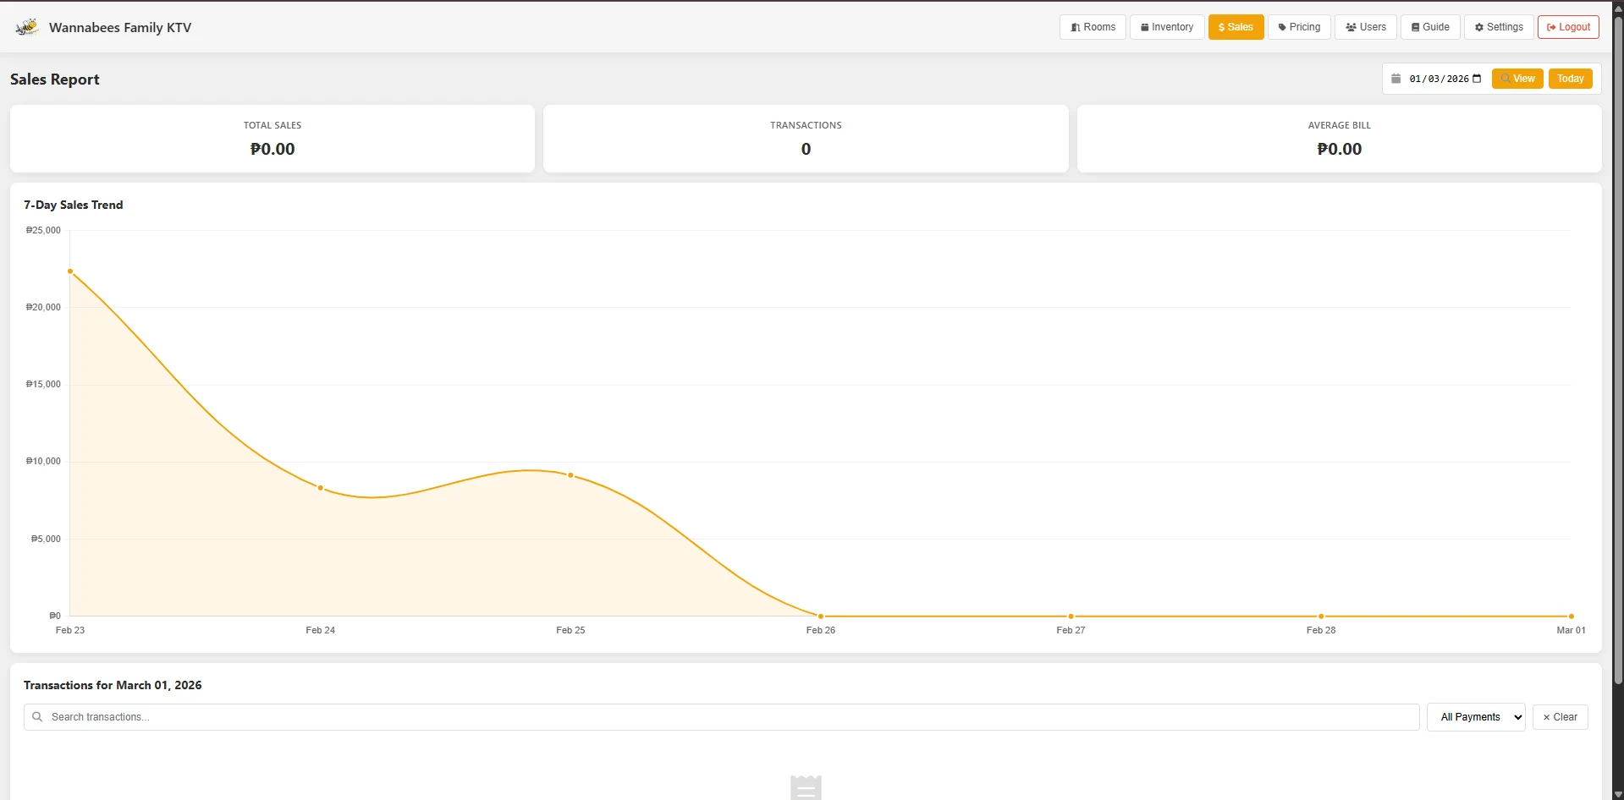1624x800 pixels.
Task: Click the Mar 01 data point on chart
Action: (1572, 616)
